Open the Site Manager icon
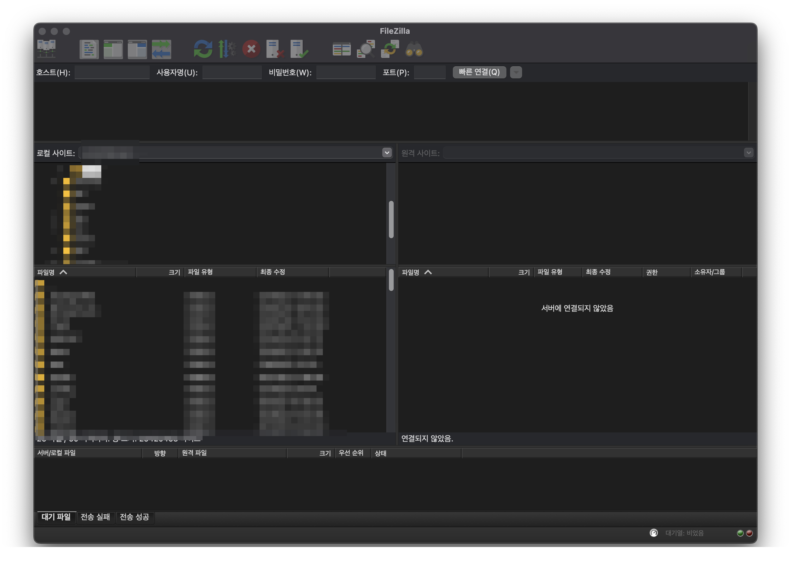Image resolution: width=791 pixels, height=588 pixels. coord(46,49)
